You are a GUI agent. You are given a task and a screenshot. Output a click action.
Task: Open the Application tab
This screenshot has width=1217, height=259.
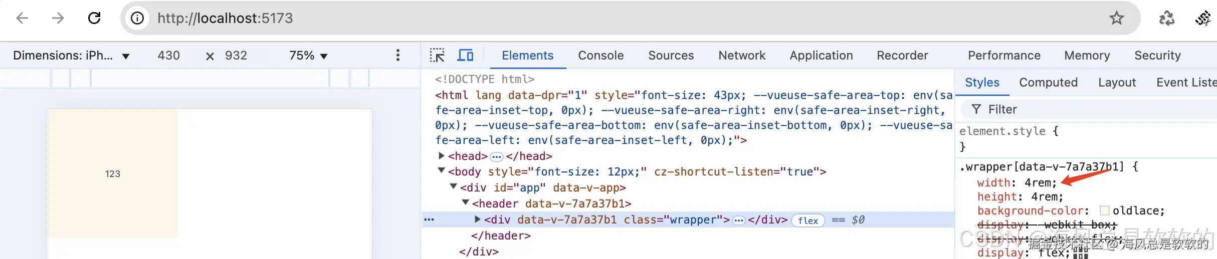(821, 55)
